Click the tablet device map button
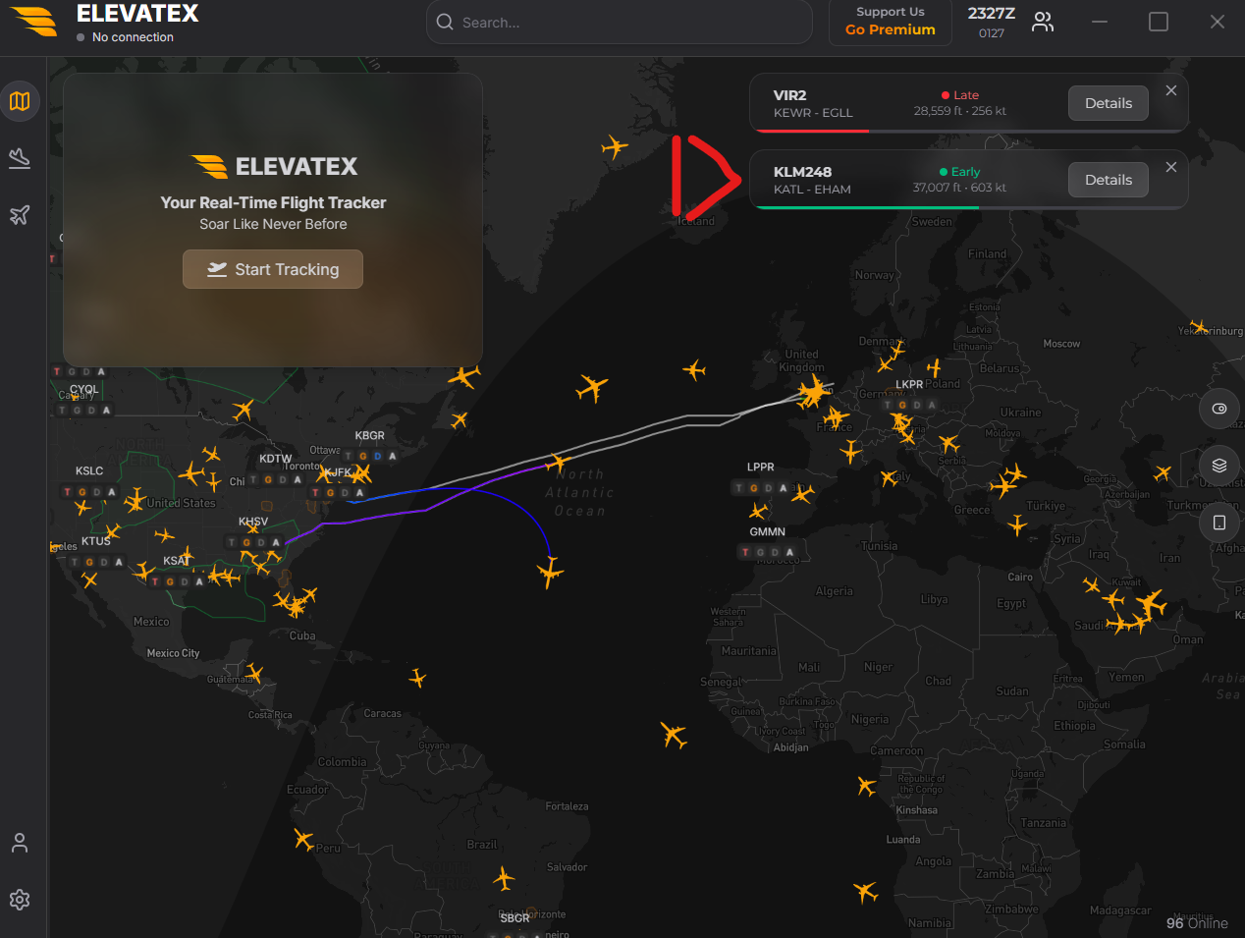The height and width of the screenshot is (938, 1245). pyautogui.click(x=1219, y=523)
